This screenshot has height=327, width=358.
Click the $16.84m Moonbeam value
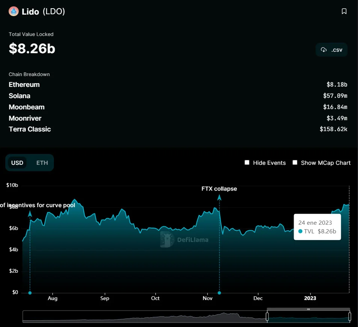tap(335, 107)
